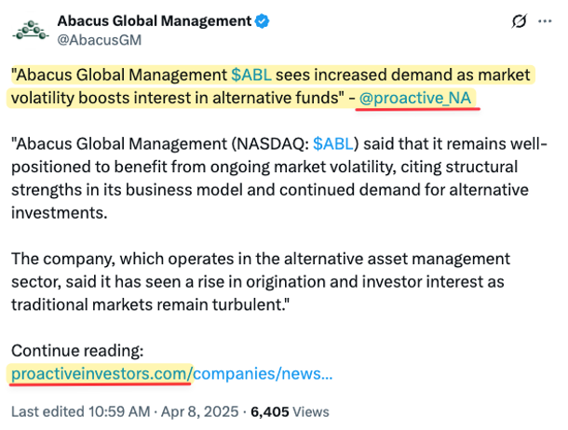Click the paragraph starting 'The company, which operates'
This screenshot has width=568, height=430.
(261, 282)
